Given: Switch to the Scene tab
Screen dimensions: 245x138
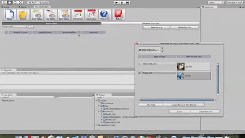Looking at the screenshot, I should 6,7.
